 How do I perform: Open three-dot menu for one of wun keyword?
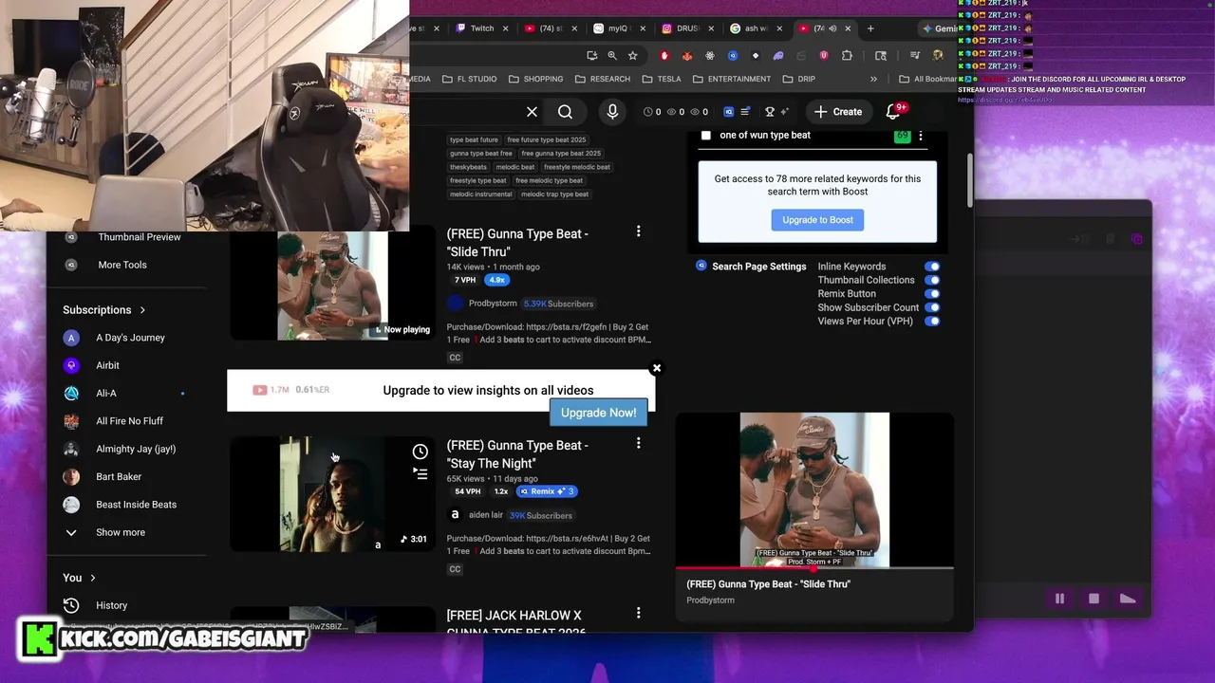tap(920, 136)
